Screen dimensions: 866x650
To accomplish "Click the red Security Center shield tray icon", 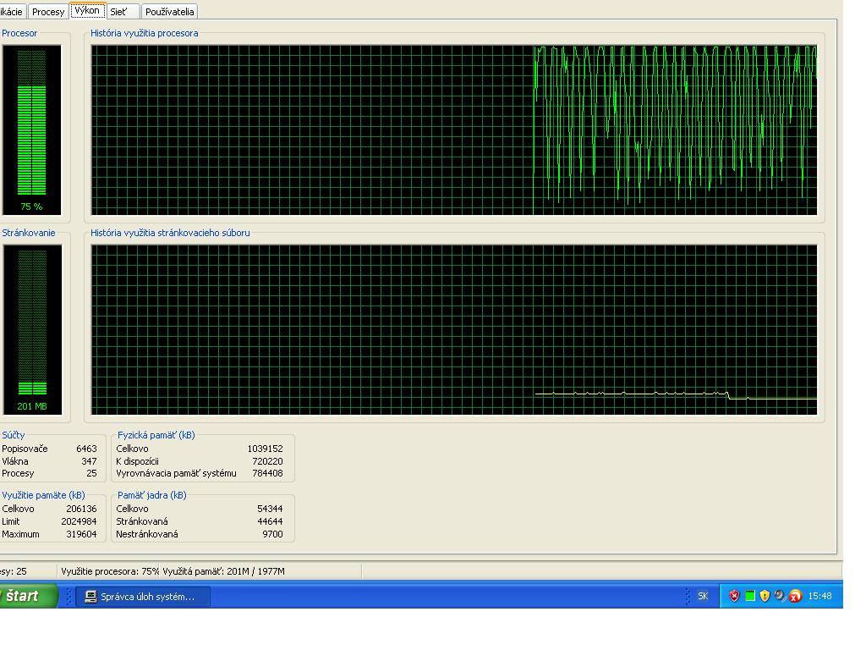I will [735, 596].
